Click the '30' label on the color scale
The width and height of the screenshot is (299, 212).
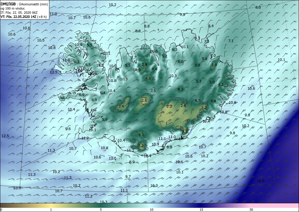[251, 210]
